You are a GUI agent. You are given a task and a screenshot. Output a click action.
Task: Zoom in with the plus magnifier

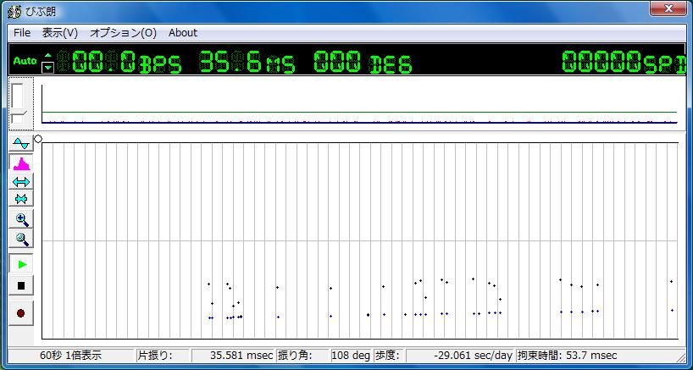(21, 219)
